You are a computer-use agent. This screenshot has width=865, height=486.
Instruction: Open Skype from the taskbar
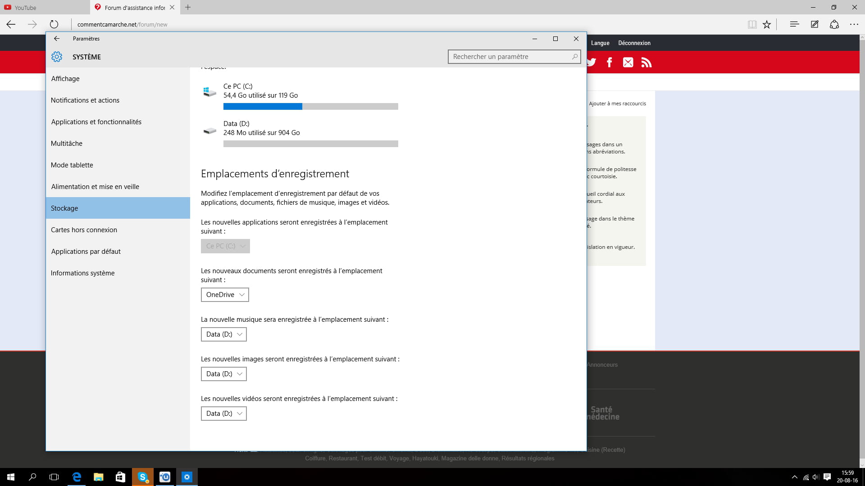tap(142, 477)
